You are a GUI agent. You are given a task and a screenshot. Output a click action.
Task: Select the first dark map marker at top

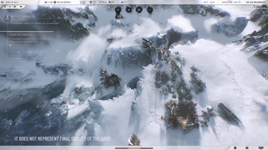coord(118,10)
